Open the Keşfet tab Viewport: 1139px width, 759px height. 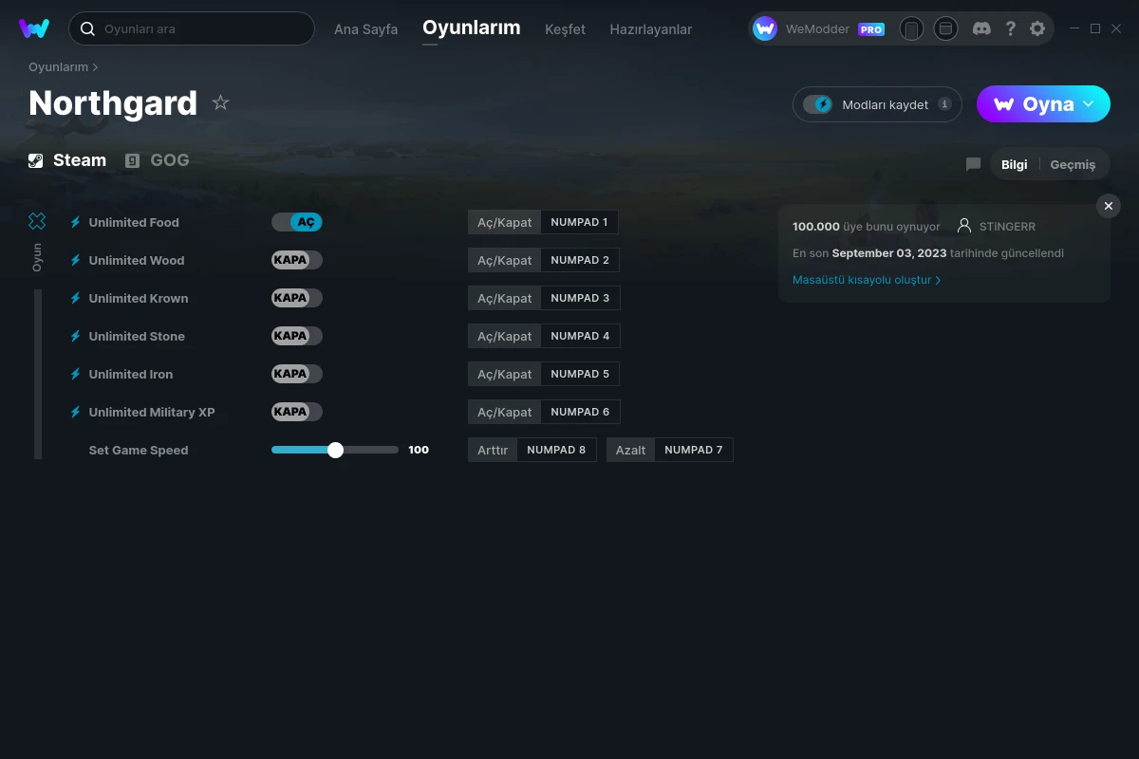[565, 29]
